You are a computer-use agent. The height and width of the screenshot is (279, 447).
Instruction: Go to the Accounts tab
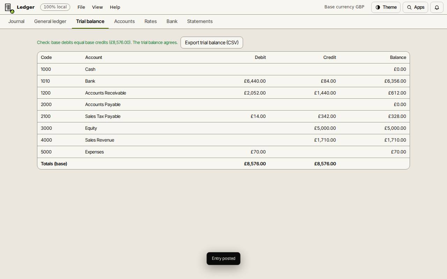pyautogui.click(x=124, y=21)
